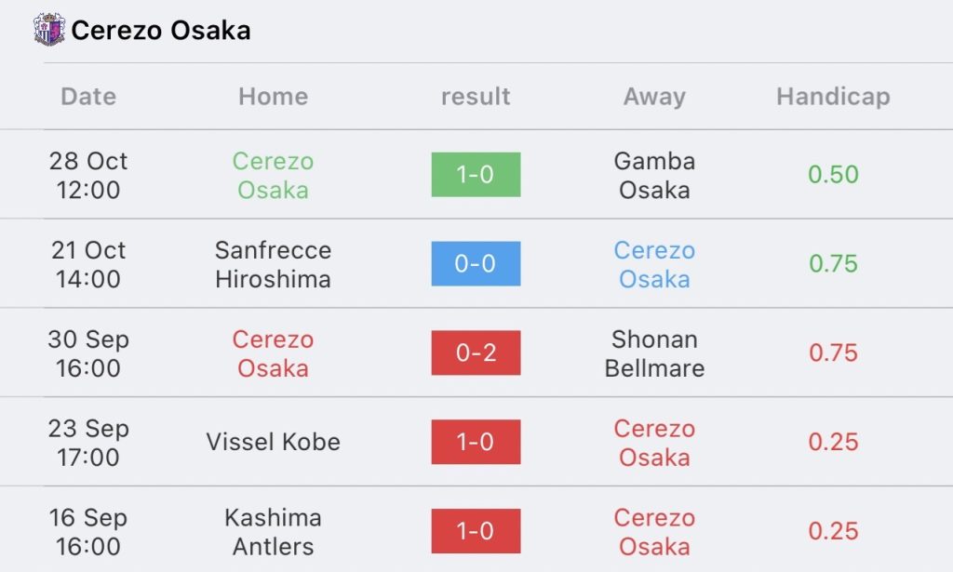This screenshot has height=572, width=953.
Task: Open the red 0-2 result badge
Action: click(476, 353)
